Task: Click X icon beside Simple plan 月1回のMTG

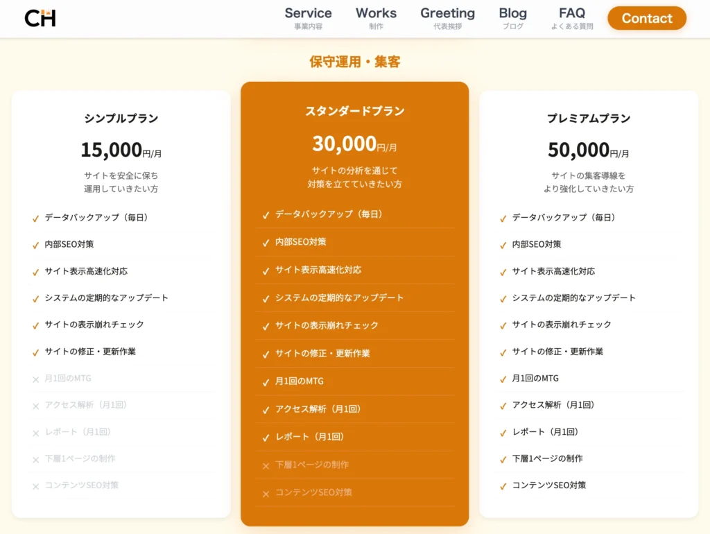Action: coord(35,379)
